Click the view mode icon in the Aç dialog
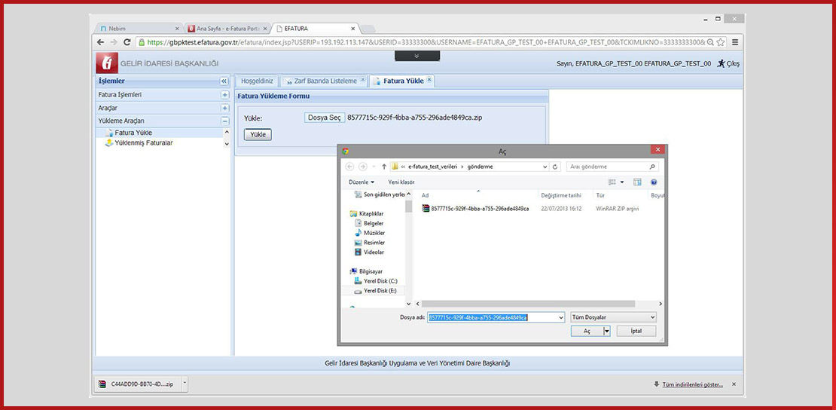This screenshot has width=836, height=410. 612,182
